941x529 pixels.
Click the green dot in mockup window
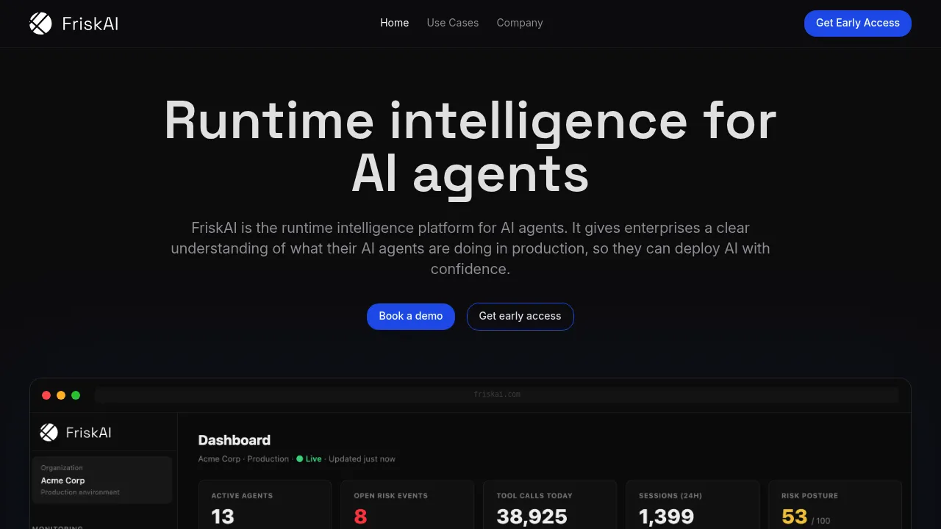pos(76,395)
